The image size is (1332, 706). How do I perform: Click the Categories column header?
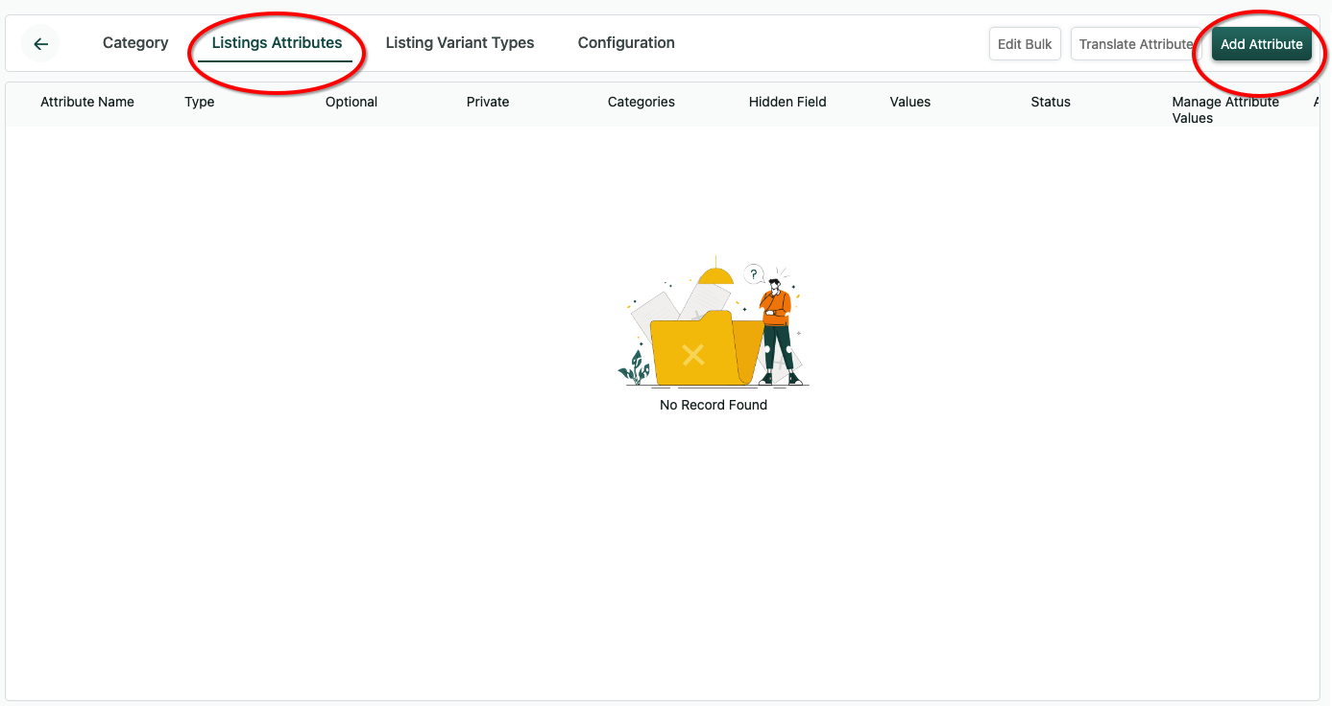click(x=642, y=102)
